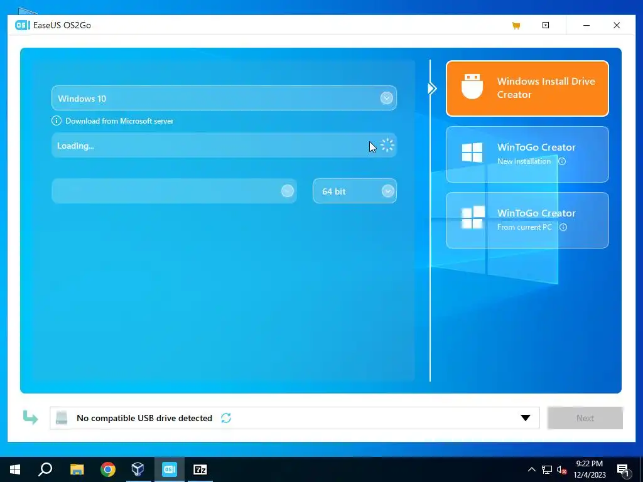Click the USB drive icon in the orange card

click(472, 87)
